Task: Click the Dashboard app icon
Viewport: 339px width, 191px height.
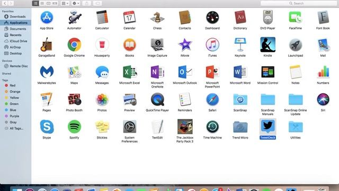Action: [212, 18]
